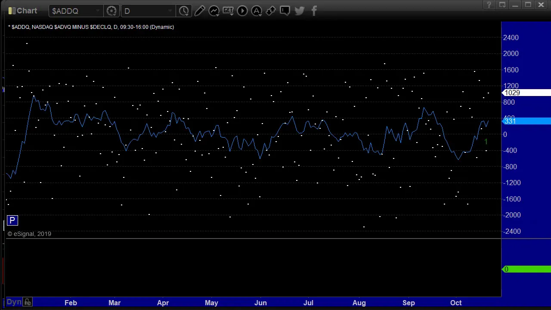Screen dimensions: 551x310
Task: Click the play replay icon
Action: pos(242,11)
